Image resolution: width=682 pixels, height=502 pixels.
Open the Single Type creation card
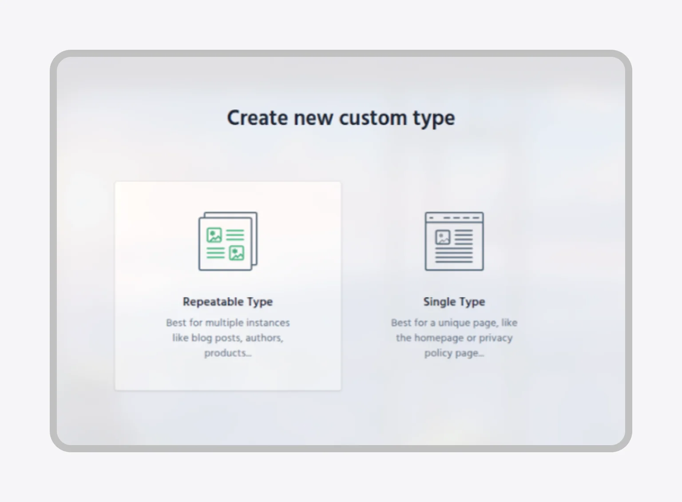click(x=454, y=284)
